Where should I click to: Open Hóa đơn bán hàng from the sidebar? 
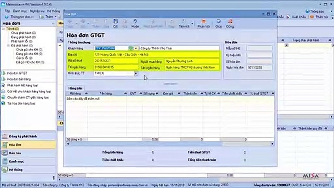click(19, 79)
